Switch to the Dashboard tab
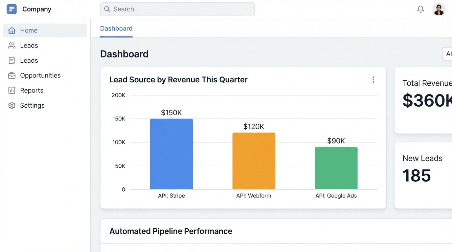452x252 pixels. (116, 29)
